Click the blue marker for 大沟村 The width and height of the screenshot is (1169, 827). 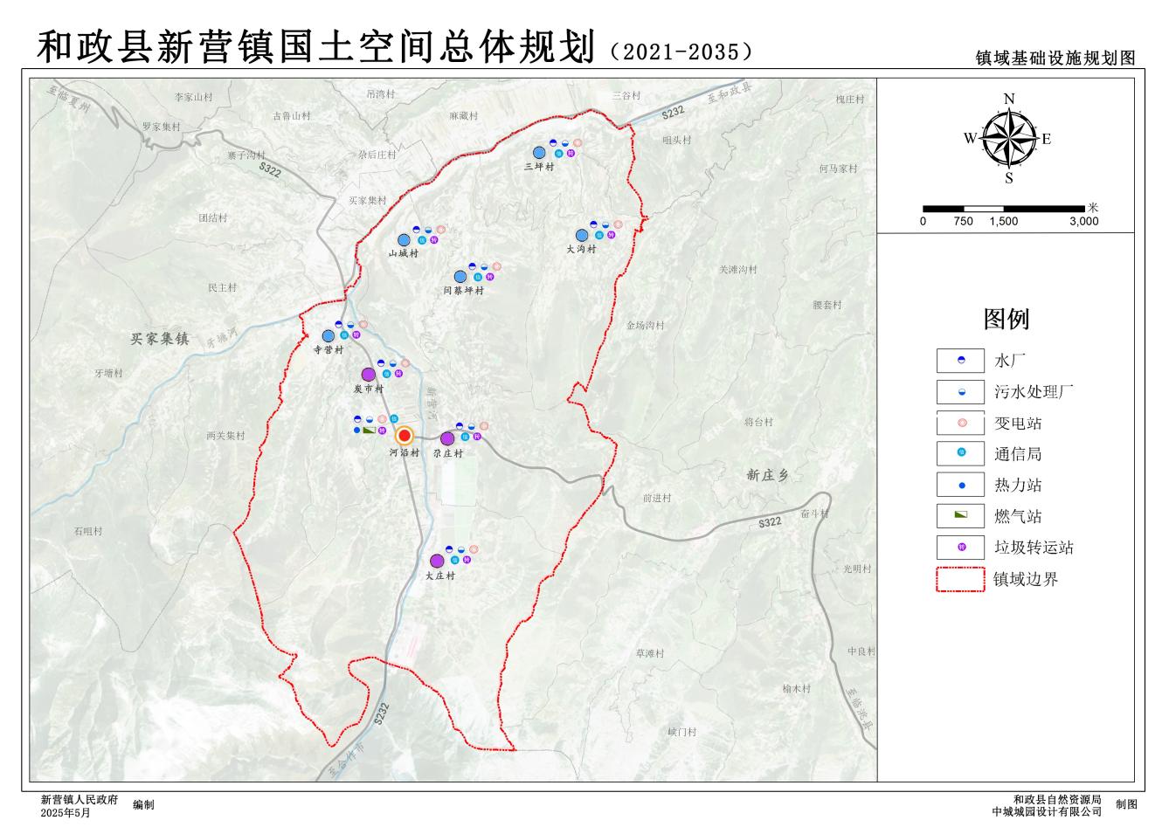click(x=582, y=235)
